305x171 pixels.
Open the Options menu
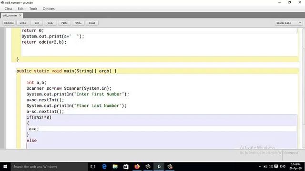[49, 9]
